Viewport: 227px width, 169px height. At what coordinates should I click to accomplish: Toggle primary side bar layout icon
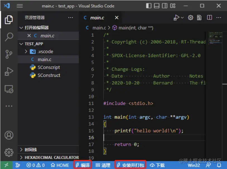(x=149, y=6)
